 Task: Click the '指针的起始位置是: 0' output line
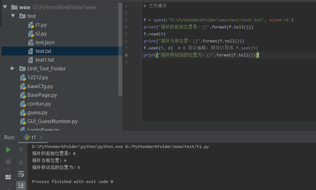(x=54, y=154)
